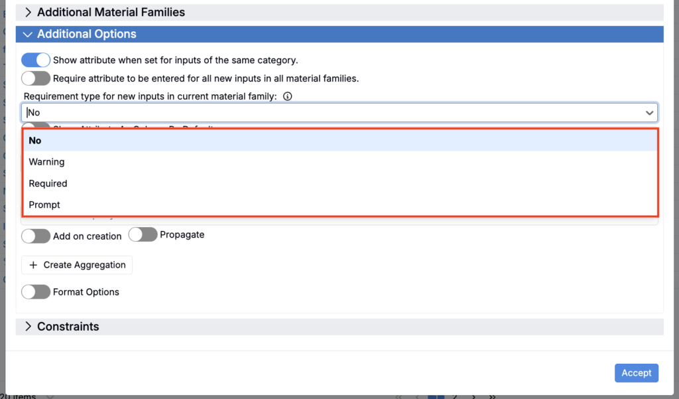
Task: Switch on Format Options
Action: point(36,291)
